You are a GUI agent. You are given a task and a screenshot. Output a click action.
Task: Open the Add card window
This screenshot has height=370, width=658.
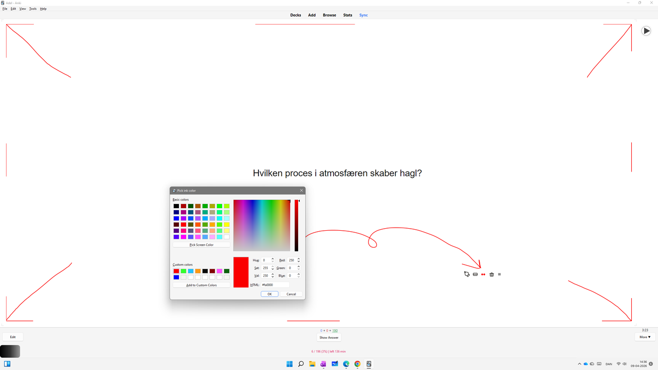312,15
